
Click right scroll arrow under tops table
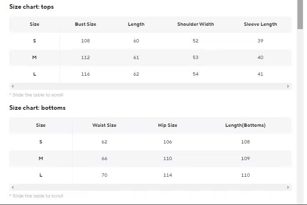288,86
